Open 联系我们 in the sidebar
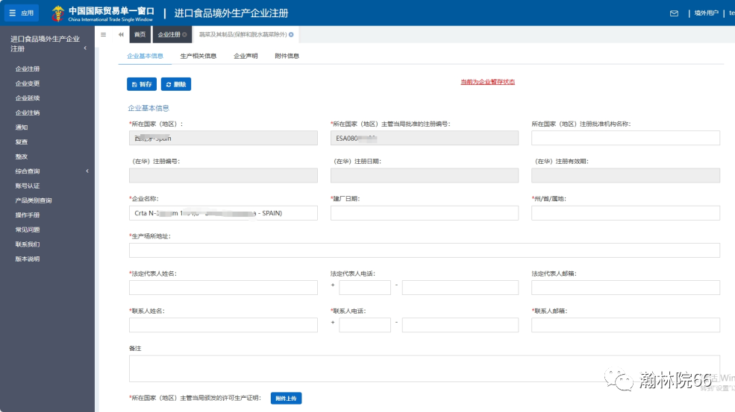735x412 pixels. click(28, 244)
